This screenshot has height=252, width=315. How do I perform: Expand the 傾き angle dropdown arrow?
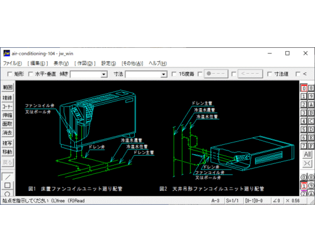(103, 74)
